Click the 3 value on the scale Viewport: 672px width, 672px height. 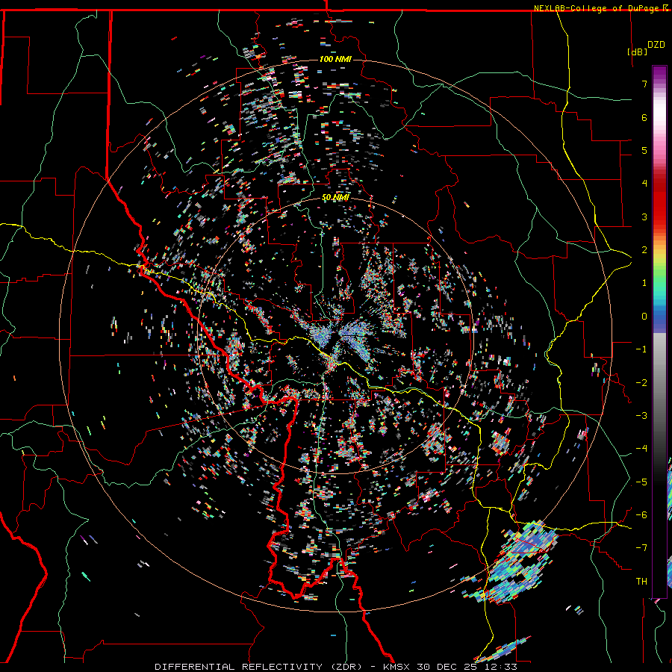click(x=644, y=217)
